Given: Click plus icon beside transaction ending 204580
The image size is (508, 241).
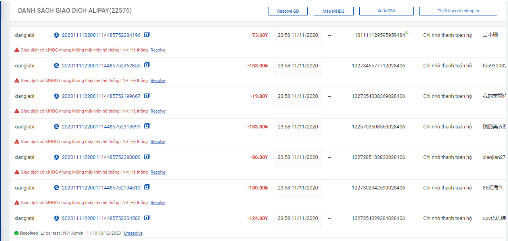Looking at the screenshot, I should click(x=147, y=218).
